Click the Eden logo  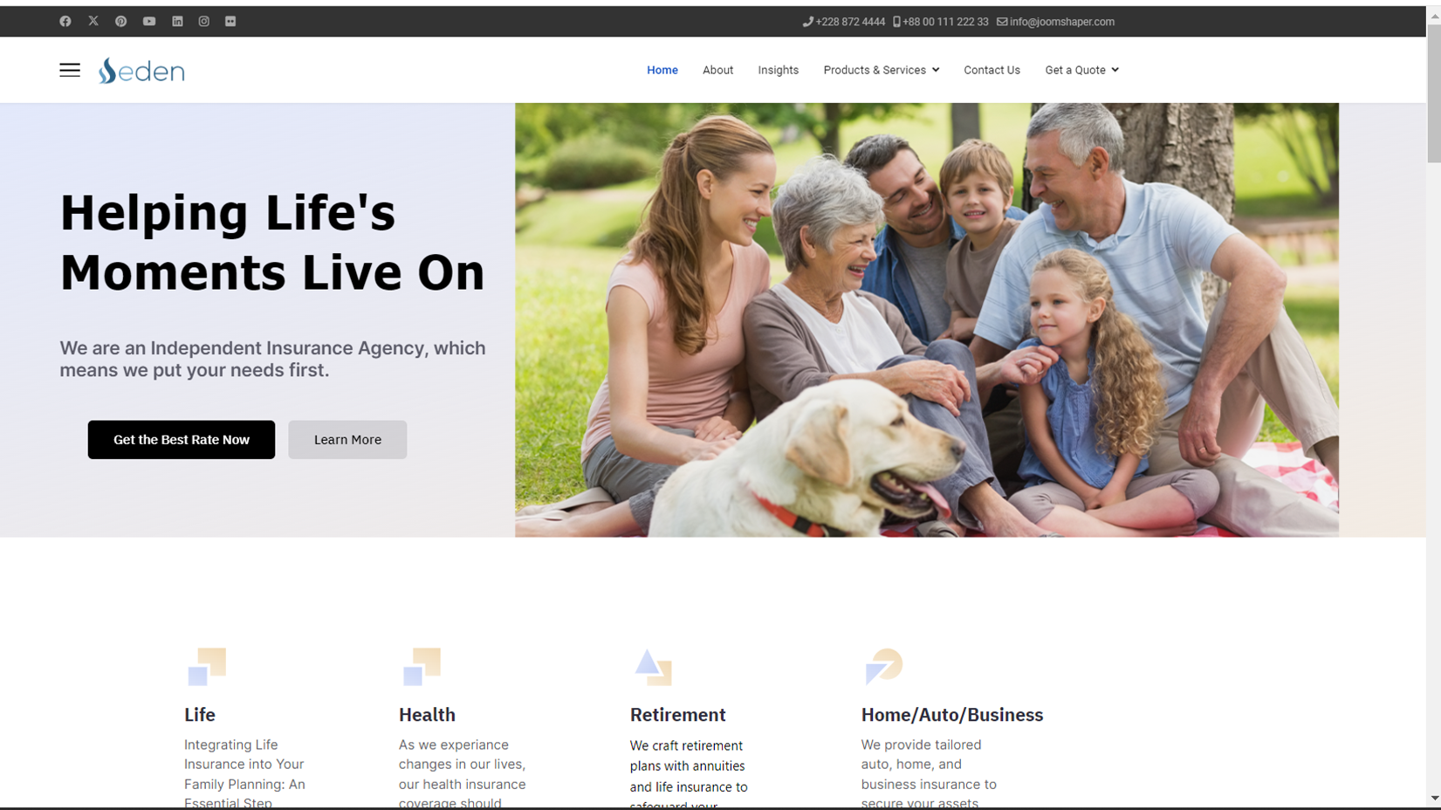point(141,71)
